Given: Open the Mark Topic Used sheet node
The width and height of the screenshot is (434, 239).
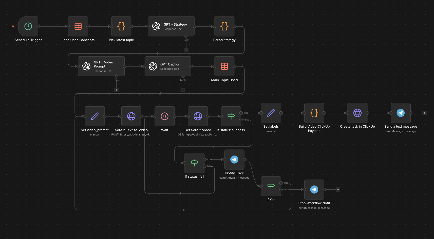Looking at the screenshot, I should [224, 66].
